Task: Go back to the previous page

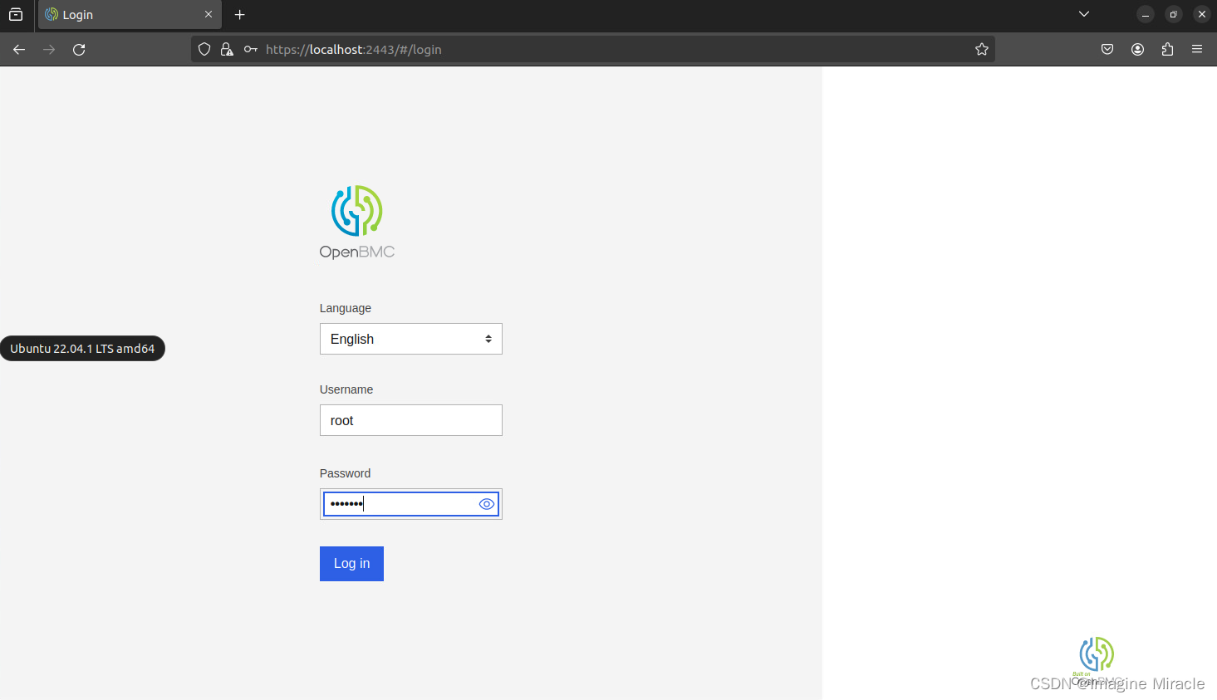Action: pyautogui.click(x=19, y=50)
